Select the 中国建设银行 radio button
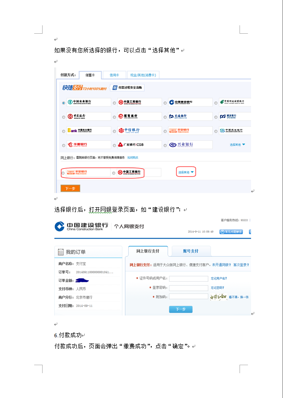Screen dimensions: 283x398 165,103
